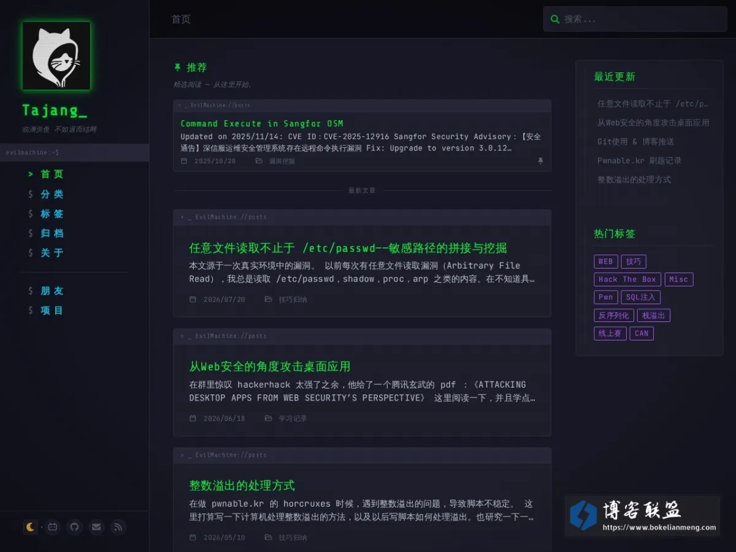The image size is (736, 552).
Task: Click the 最近更新 heading
Action: pyautogui.click(x=614, y=77)
